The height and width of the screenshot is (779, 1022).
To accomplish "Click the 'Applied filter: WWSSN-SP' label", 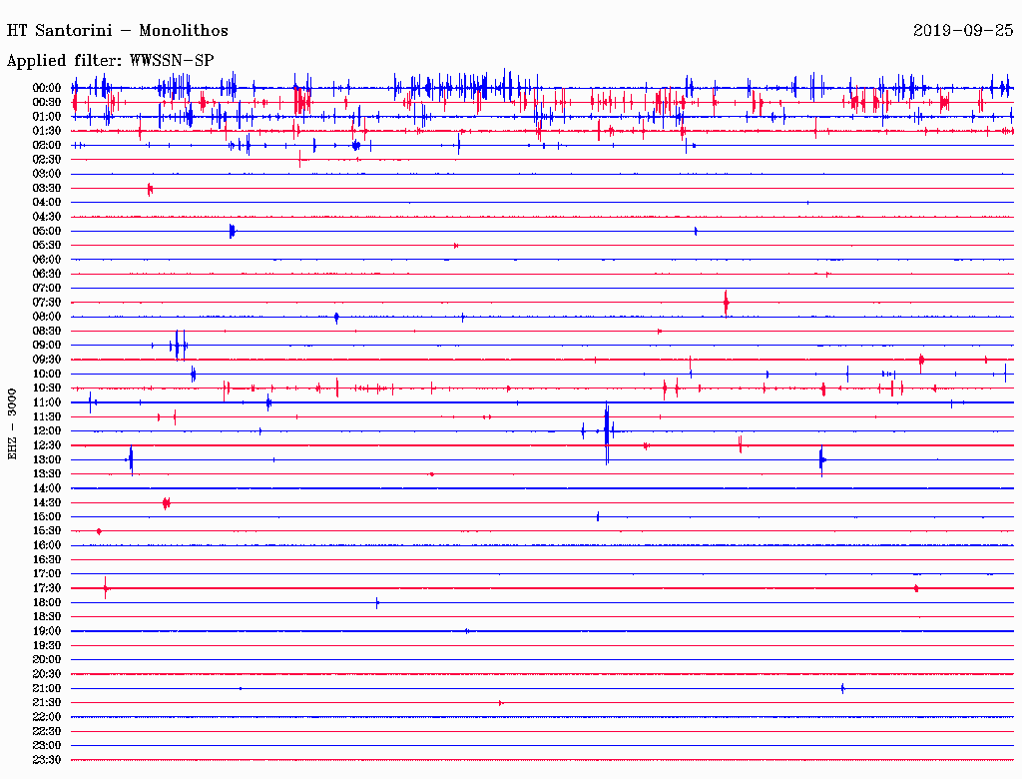I will click(x=110, y=61).
